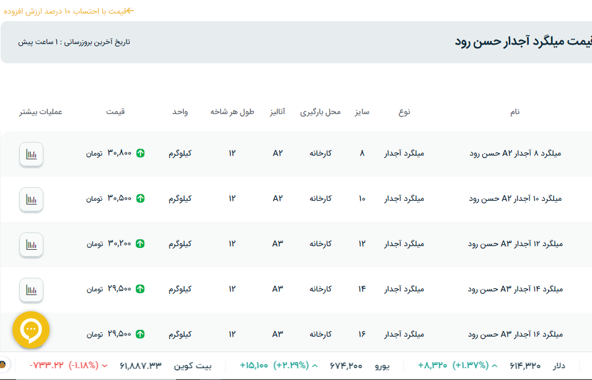Select میلگرد ۱۴ آجدار A۳ حسن رود

tap(516, 289)
